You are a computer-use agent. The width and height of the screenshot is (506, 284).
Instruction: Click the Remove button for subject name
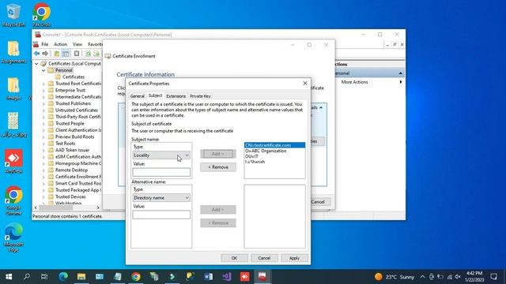click(x=218, y=167)
